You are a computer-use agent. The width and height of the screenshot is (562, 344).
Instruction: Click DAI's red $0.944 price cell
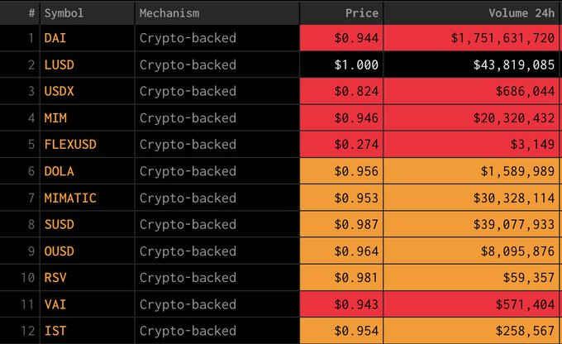click(341, 38)
